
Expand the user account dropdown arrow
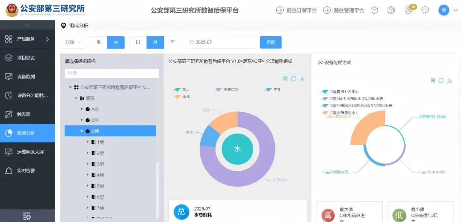coord(455,10)
